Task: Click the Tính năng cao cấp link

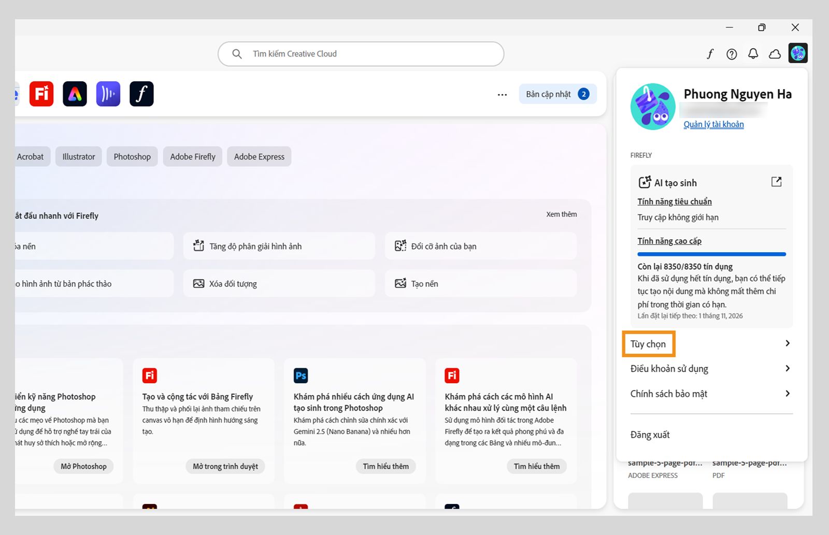Action: [x=669, y=241]
